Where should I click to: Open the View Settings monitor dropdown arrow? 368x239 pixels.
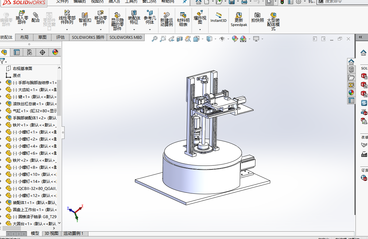(262, 39)
